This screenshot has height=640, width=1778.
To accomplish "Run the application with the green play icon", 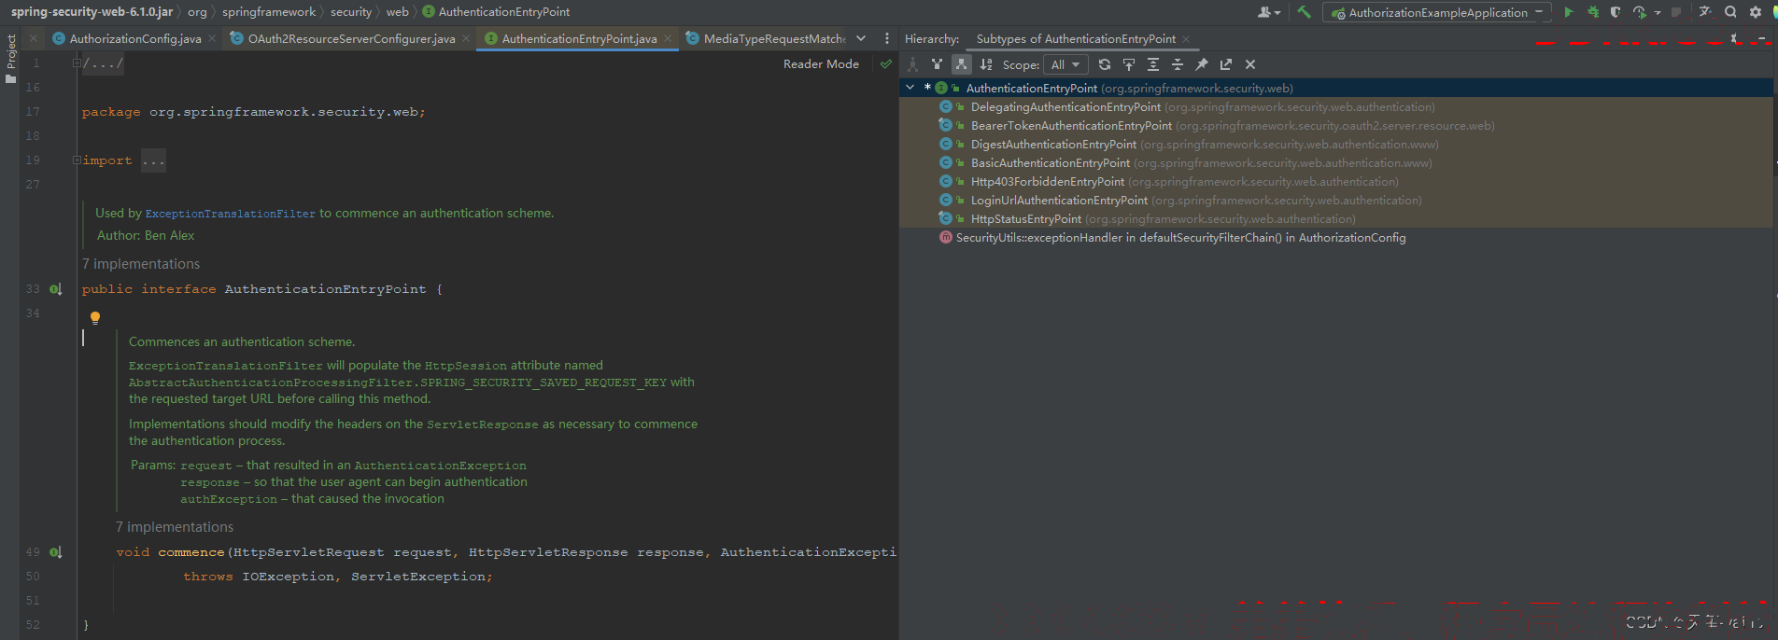I will pyautogui.click(x=1569, y=12).
